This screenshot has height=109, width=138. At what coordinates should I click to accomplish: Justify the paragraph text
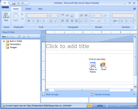click(x=76, y=21)
